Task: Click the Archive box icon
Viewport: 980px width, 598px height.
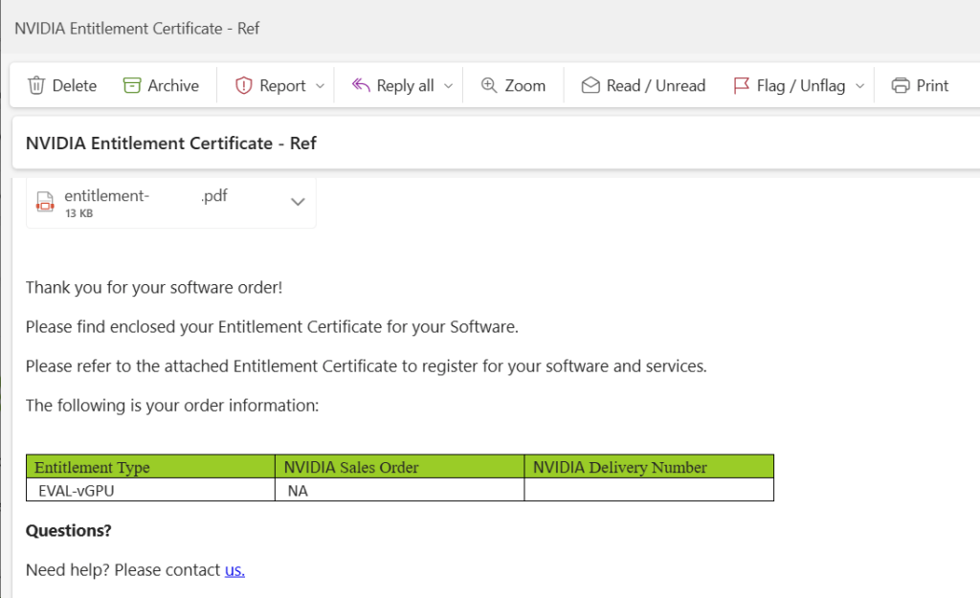Action: (x=132, y=85)
